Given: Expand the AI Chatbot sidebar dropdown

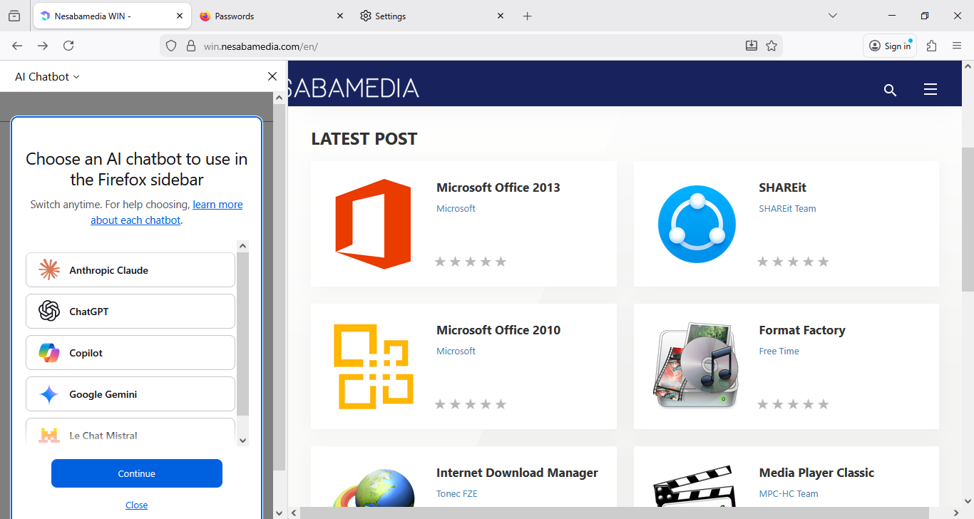Looking at the screenshot, I should [x=47, y=77].
